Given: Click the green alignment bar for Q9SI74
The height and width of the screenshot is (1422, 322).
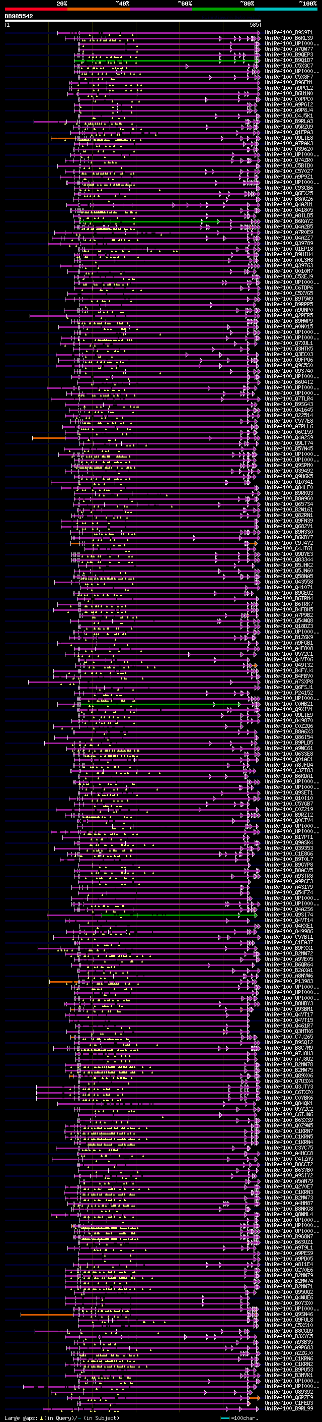Looking at the screenshot, I should click(179, 915).
